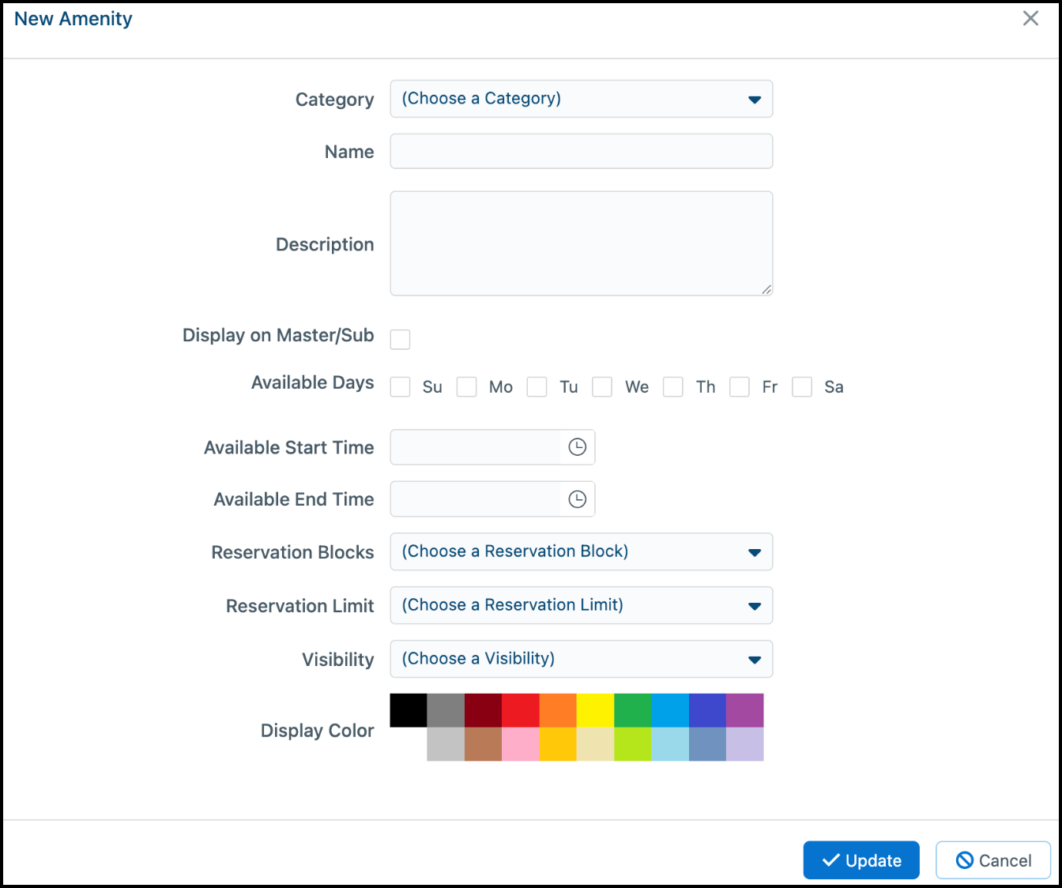Click the clock icon beside Available End Time

pos(578,499)
